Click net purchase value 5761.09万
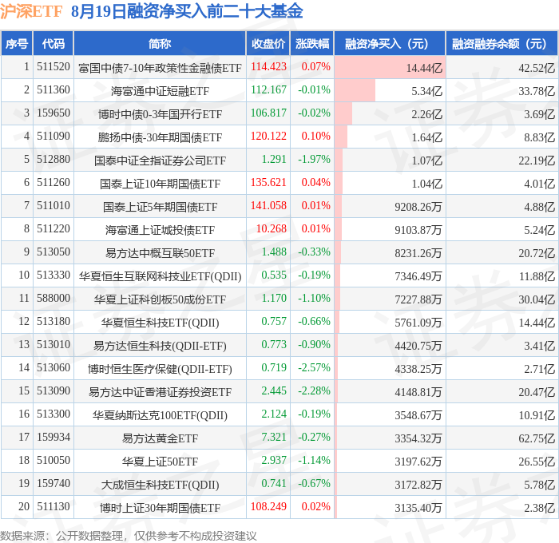559x543 pixels. (x=418, y=323)
